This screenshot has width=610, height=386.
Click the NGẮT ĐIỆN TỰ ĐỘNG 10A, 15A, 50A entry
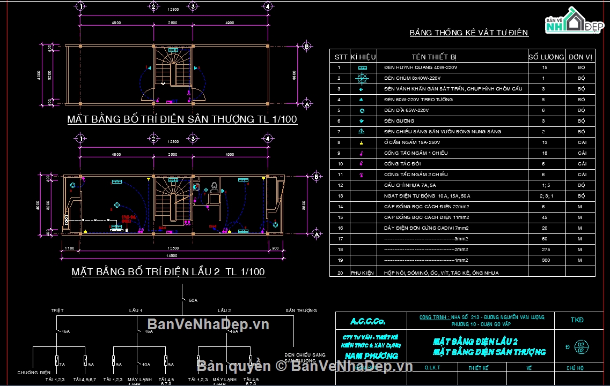[427, 196]
